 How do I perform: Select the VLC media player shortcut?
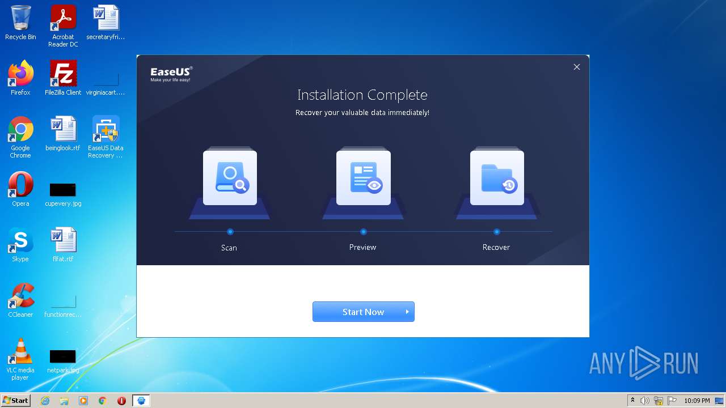click(x=20, y=359)
